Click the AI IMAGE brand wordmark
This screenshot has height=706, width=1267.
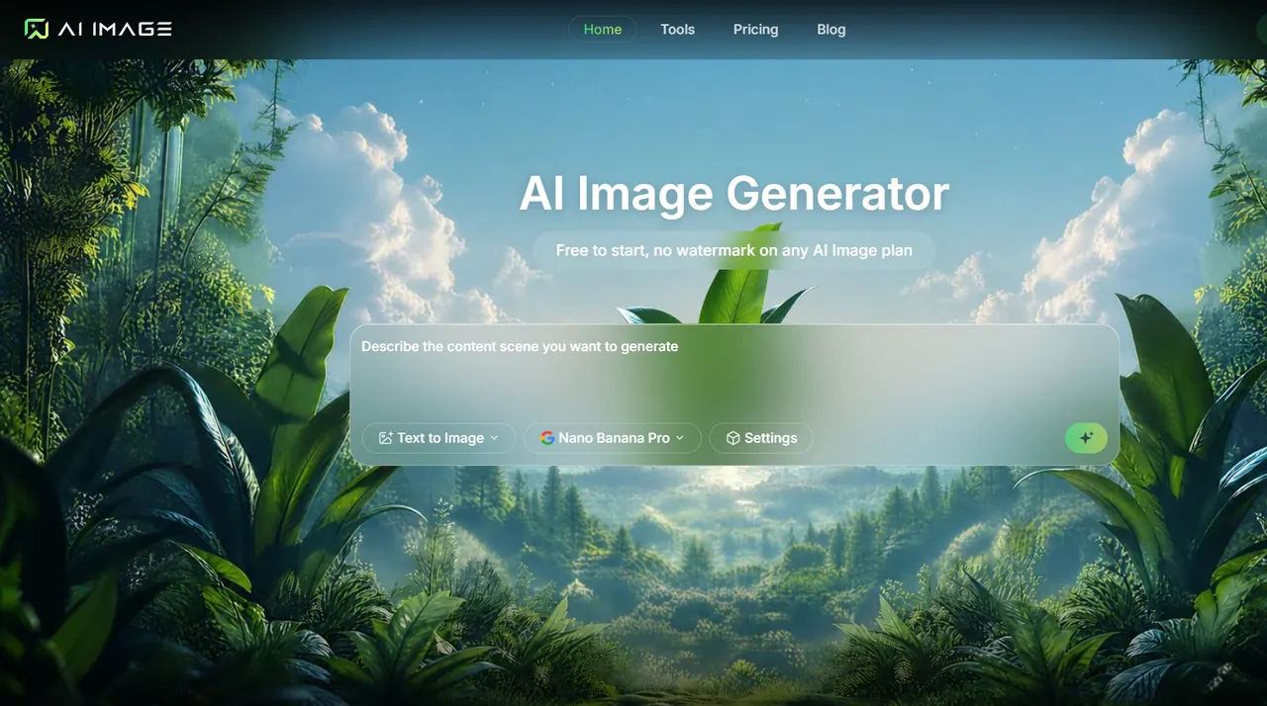(x=115, y=29)
